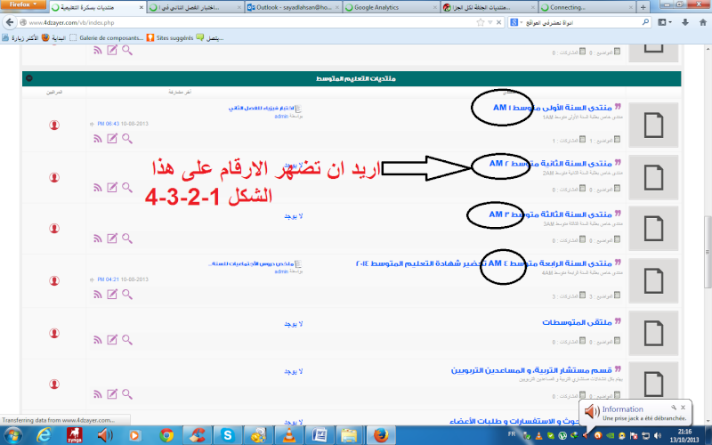Click the moderators icon in السنة الثالثة متوسط row
The height and width of the screenshot is (445, 712).
(54, 229)
